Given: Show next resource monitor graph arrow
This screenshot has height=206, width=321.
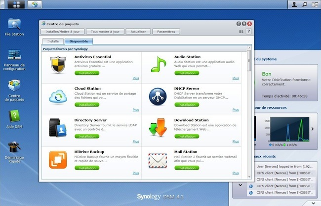Looking at the screenshot, I should (313, 129).
